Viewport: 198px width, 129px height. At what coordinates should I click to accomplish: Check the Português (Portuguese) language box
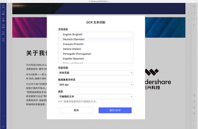(x=61, y=54)
